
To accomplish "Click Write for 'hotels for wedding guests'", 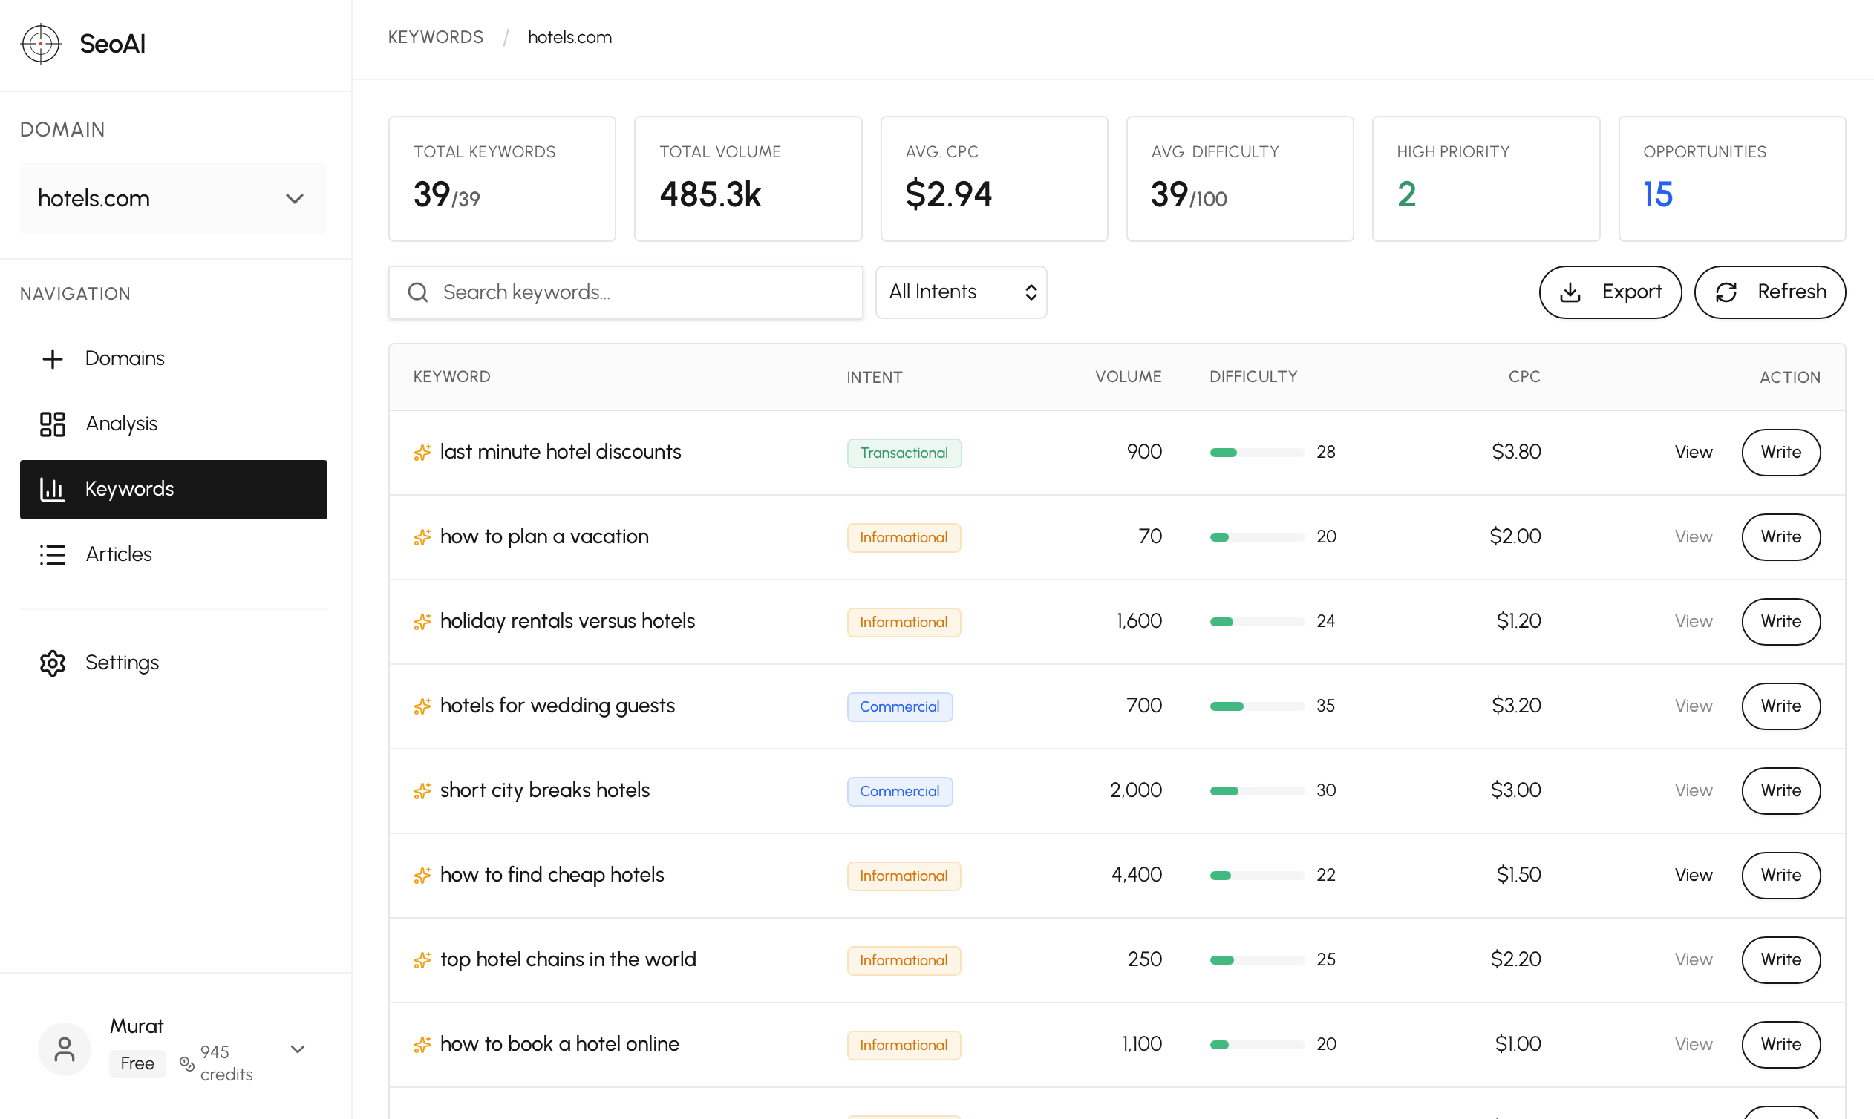I will (x=1780, y=706).
